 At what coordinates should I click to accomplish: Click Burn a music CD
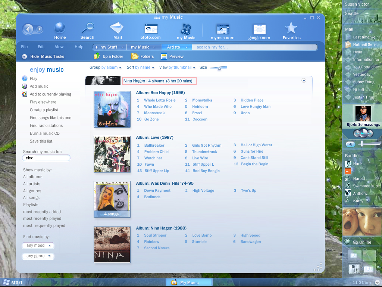[45, 133]
